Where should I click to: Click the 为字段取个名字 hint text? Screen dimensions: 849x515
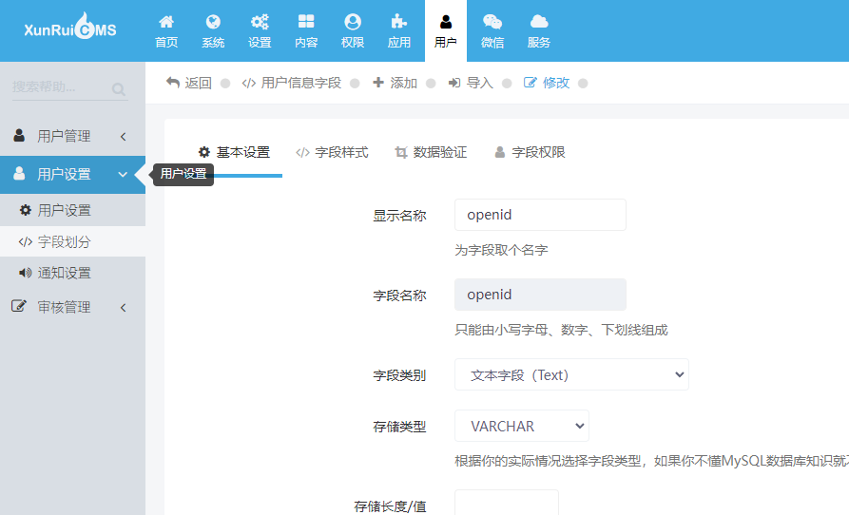click(501, 250)
